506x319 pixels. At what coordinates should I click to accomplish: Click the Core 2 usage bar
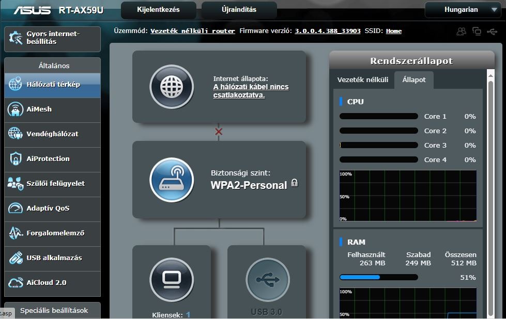click(378, 131)
